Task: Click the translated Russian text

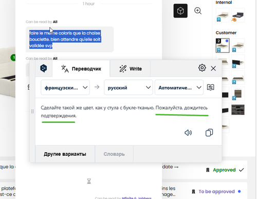Action: click(x=124, y=112)
